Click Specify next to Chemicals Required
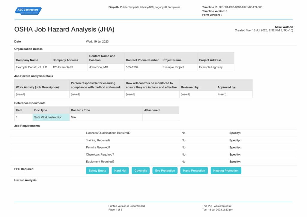The image size is (307, 217). coord(235,154)
